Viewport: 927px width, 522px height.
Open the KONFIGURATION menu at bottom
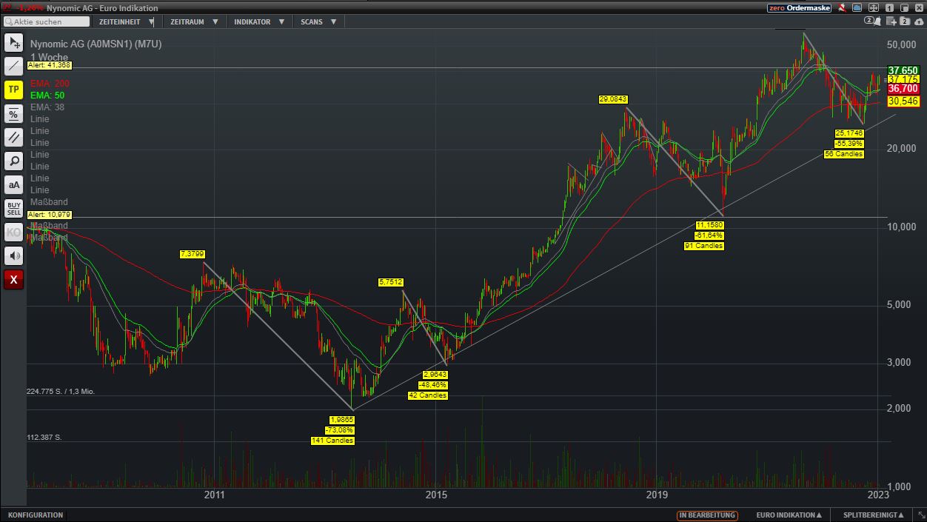pyautogui.click(x=36, y=515)
